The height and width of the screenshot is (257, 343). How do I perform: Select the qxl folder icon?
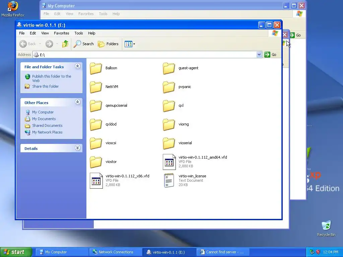click(169, 106)
